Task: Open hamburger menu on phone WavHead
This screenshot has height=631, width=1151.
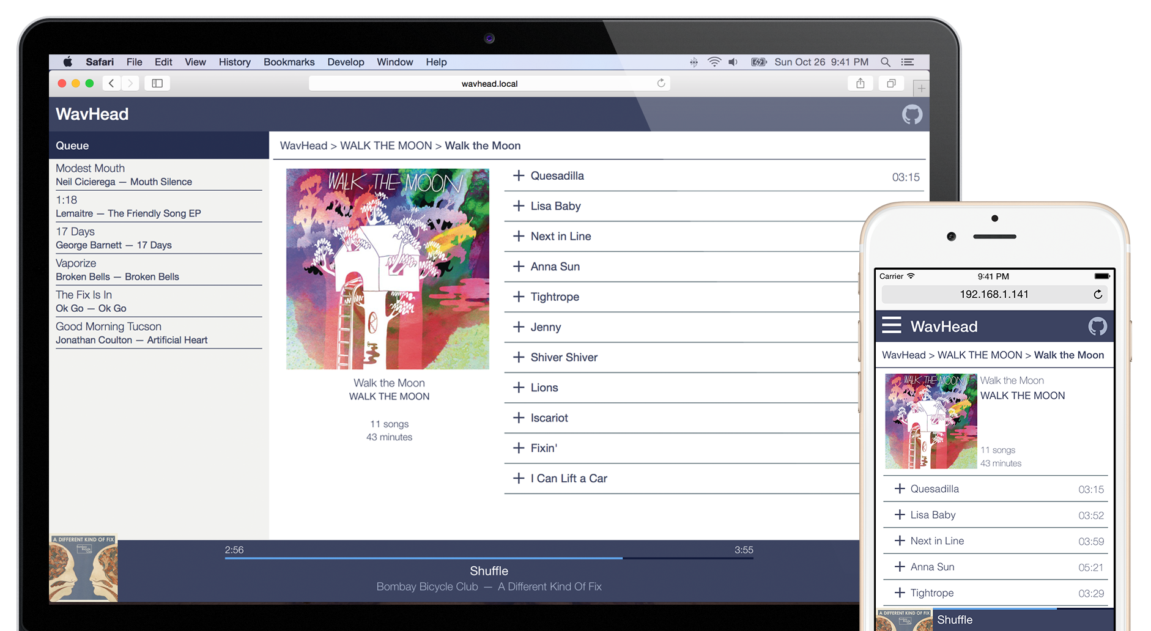Action: tap(892, 325)
